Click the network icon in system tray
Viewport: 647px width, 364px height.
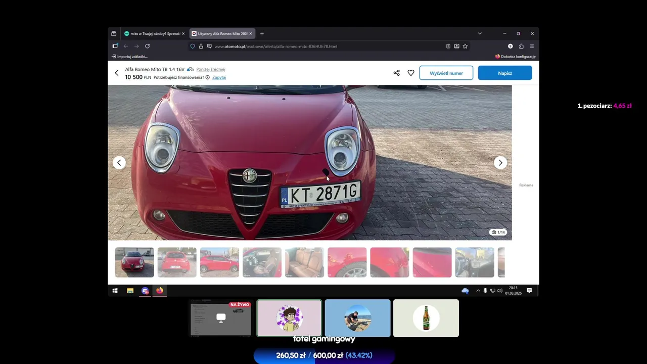tap(492, 291)
